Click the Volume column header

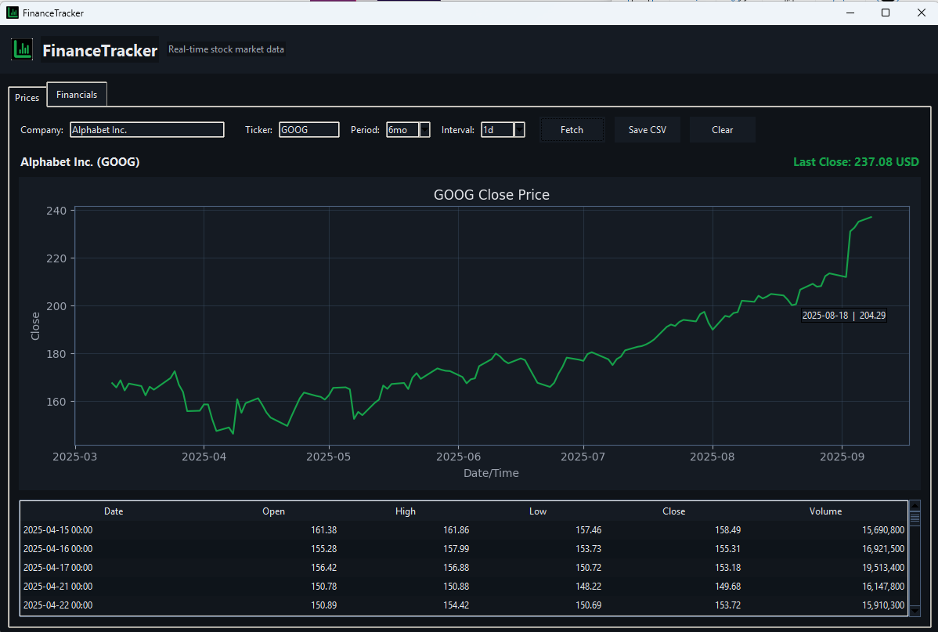tap(825, 511)
